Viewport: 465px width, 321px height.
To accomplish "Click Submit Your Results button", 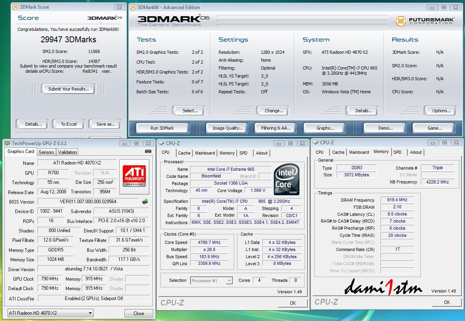I will pyautogui.click(x=68, y=89).
